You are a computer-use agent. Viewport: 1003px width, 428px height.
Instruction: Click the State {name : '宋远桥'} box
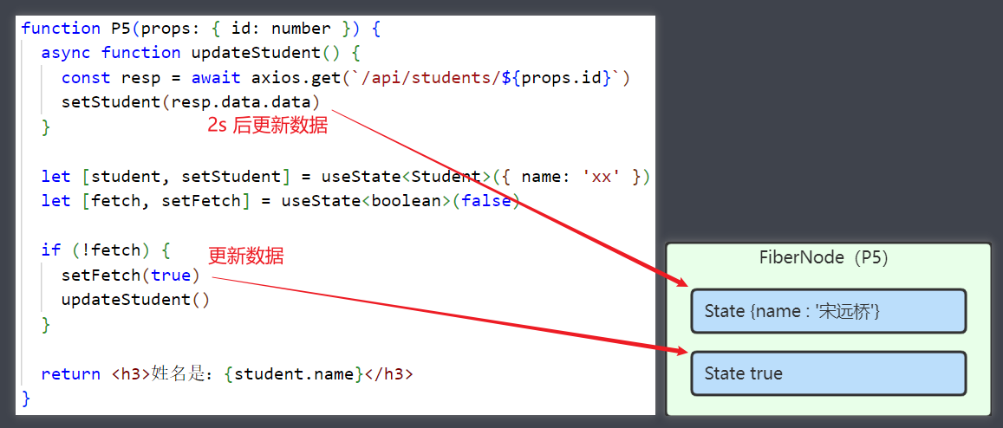click(x=828, y=311)
